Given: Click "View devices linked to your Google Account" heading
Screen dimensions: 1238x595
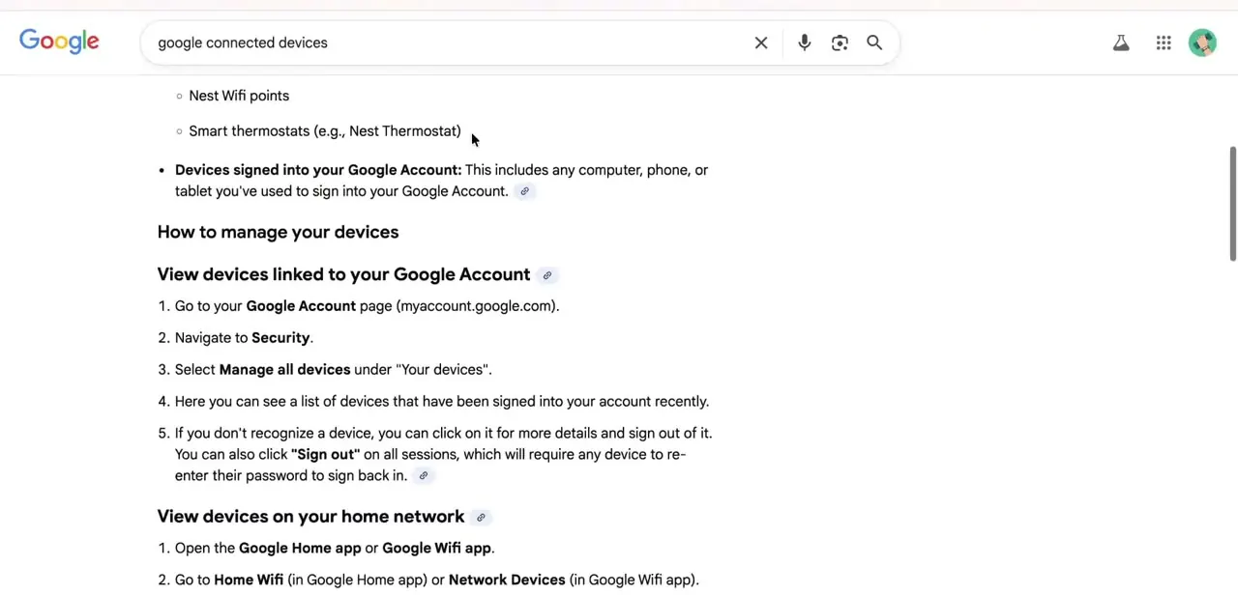Looking at the screenshot, I should [343, 274].
